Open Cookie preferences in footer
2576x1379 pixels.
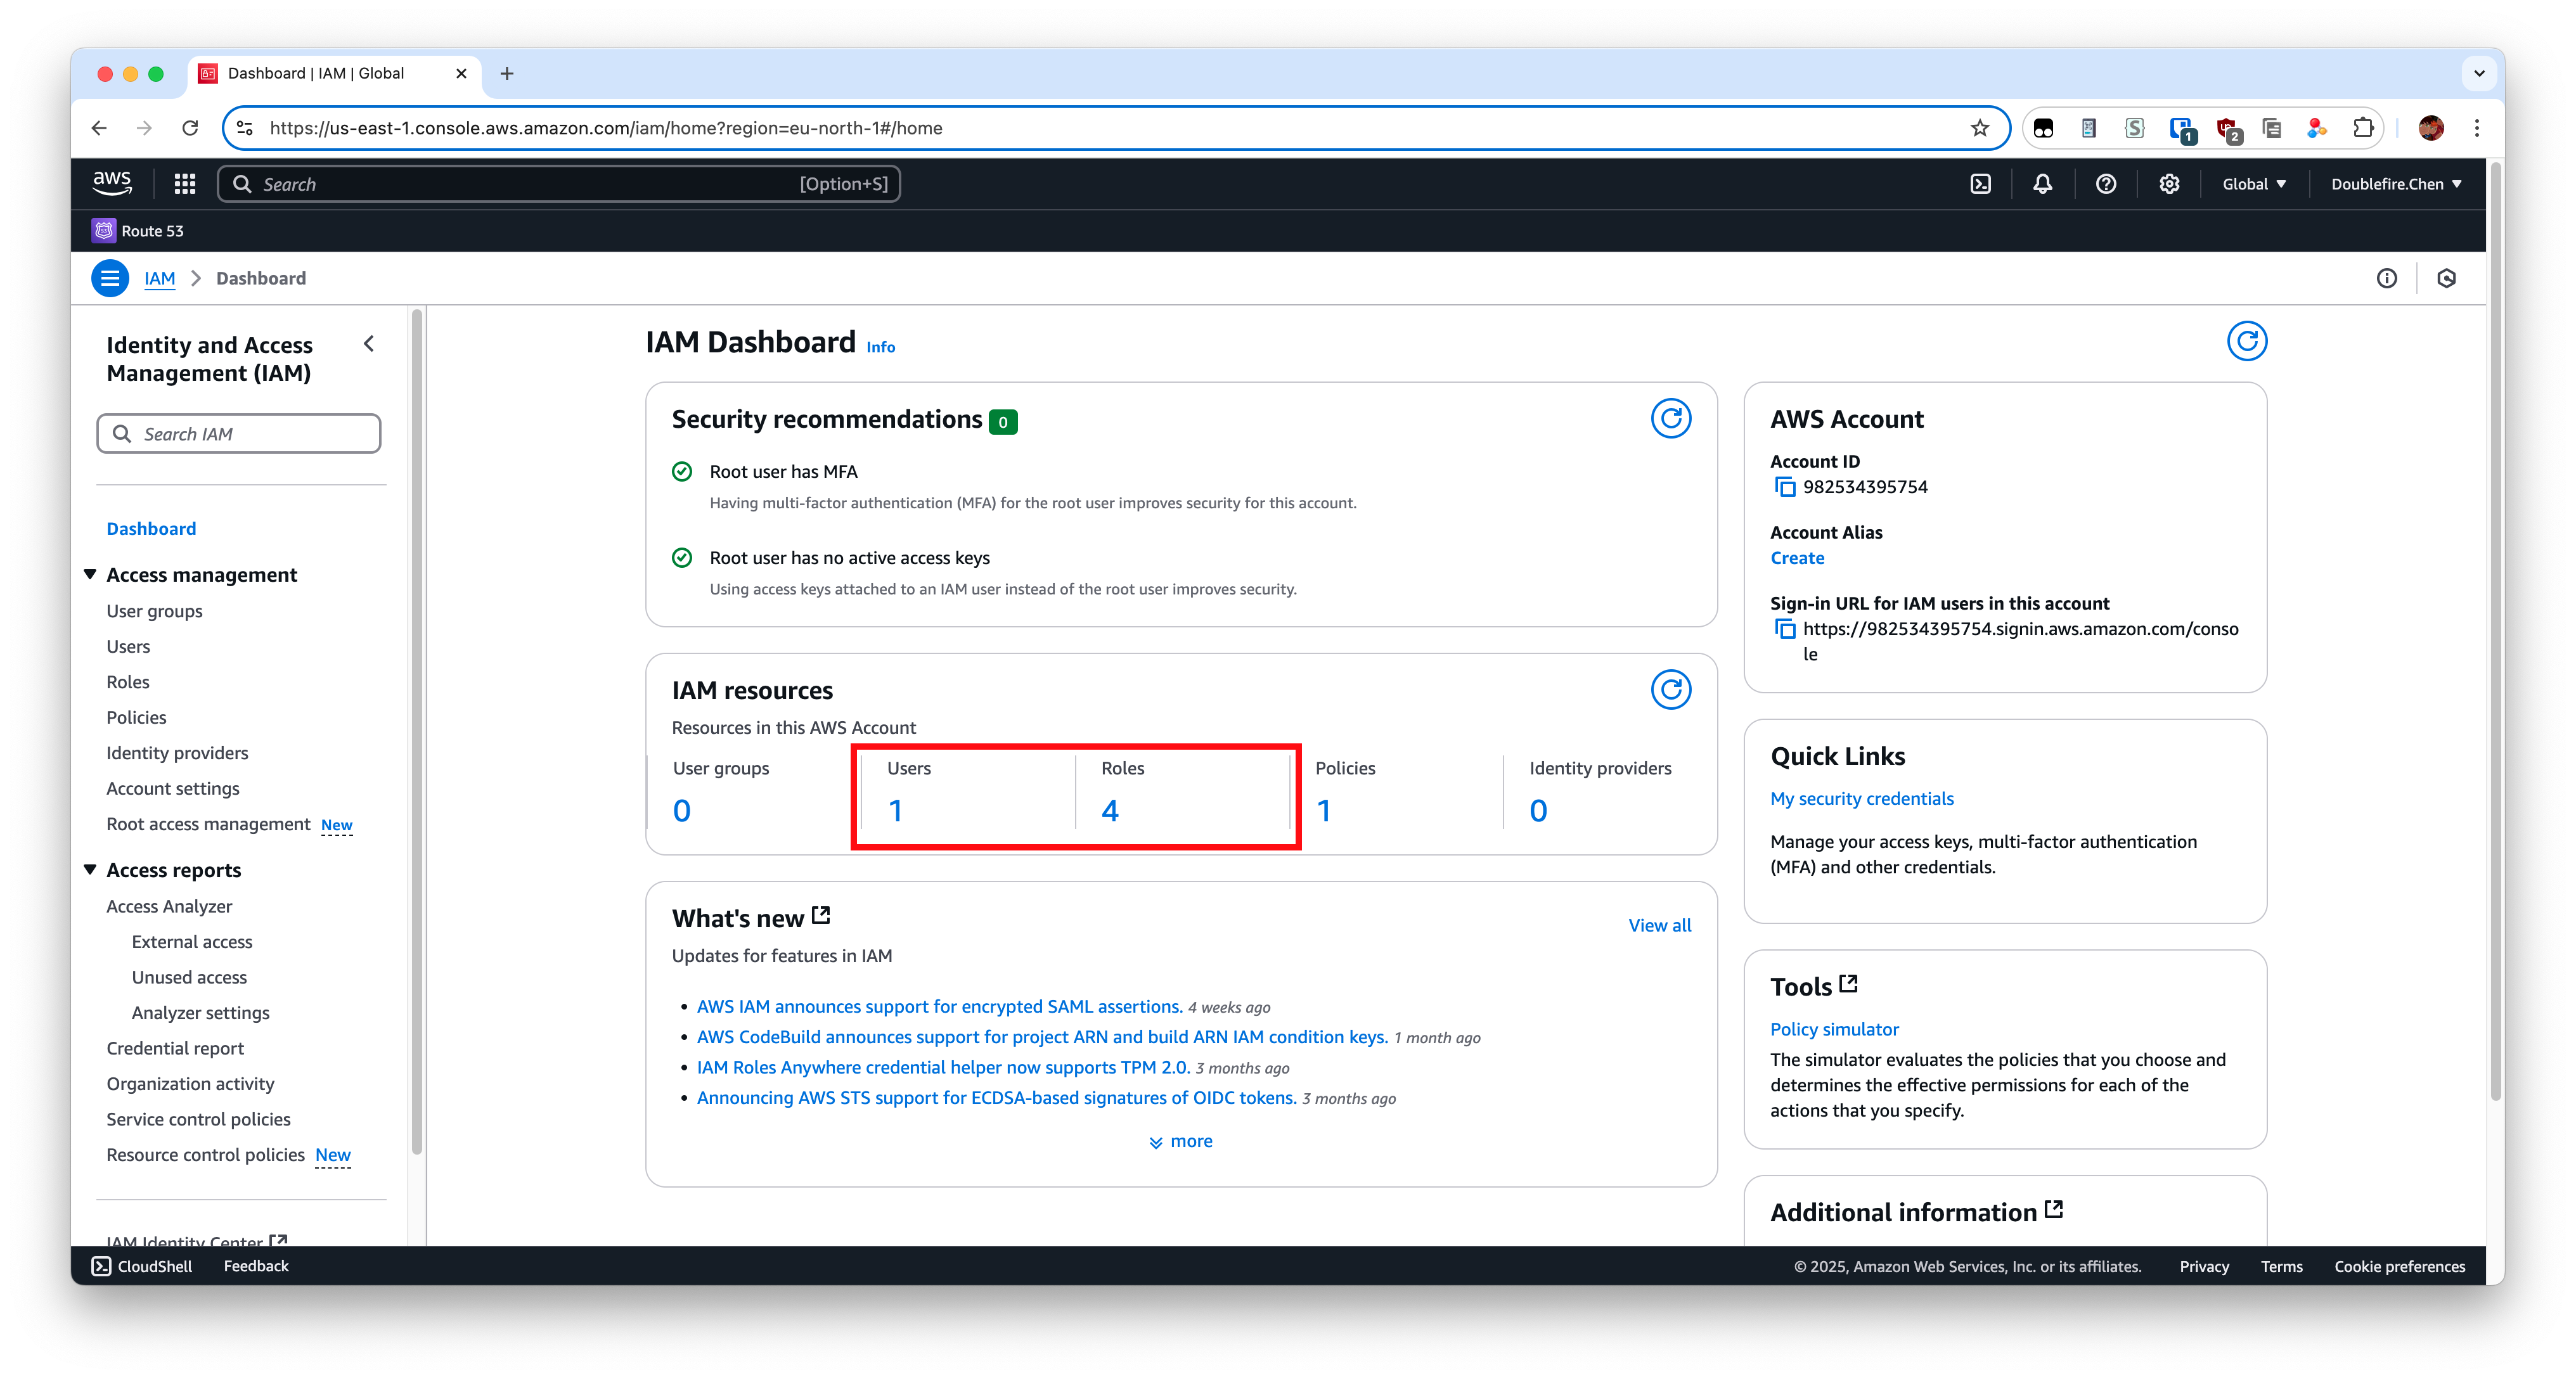[2400, 1267]
